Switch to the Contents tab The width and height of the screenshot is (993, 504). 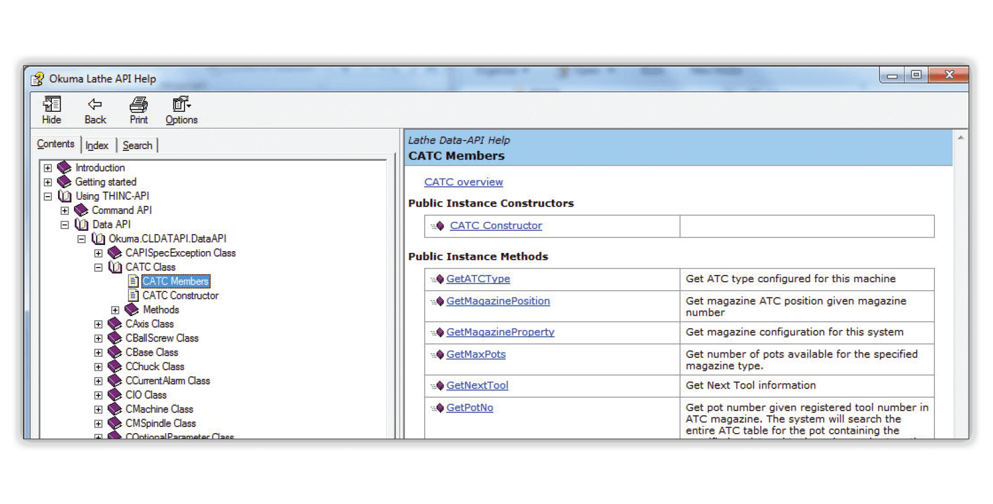56,144
